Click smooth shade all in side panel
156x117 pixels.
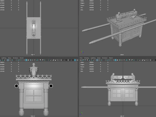coord(116,60)
